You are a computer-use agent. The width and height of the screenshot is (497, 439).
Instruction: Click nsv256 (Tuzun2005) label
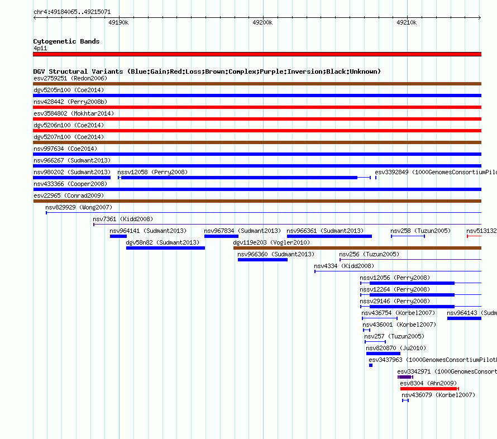tap(369, 254)
